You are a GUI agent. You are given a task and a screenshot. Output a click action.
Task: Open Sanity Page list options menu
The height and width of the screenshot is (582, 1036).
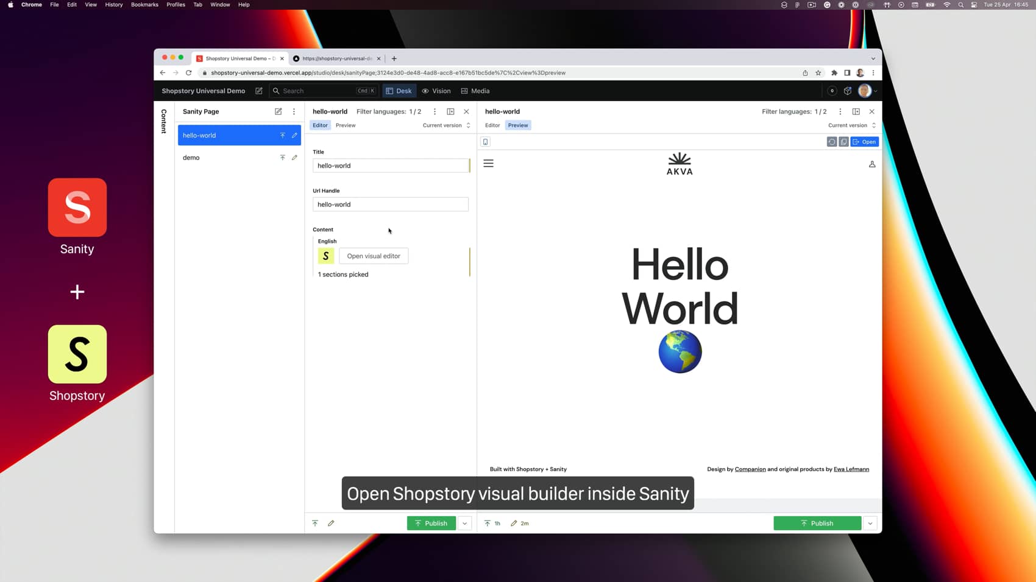pos(294,111)
